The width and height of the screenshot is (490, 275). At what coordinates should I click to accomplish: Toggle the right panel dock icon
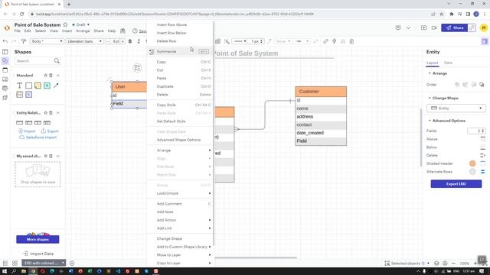(x=485, y=41)
